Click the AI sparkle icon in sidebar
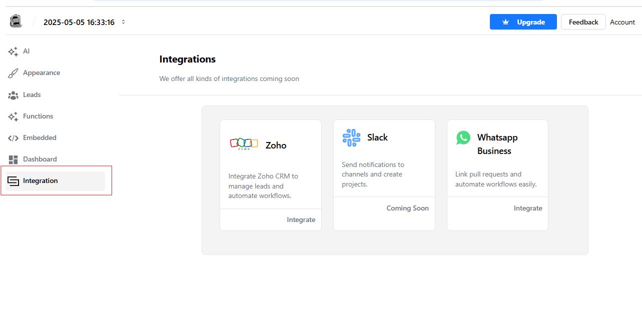Image resolution: width=642 pixels, height=309 pixels. [x=14, y=51]
